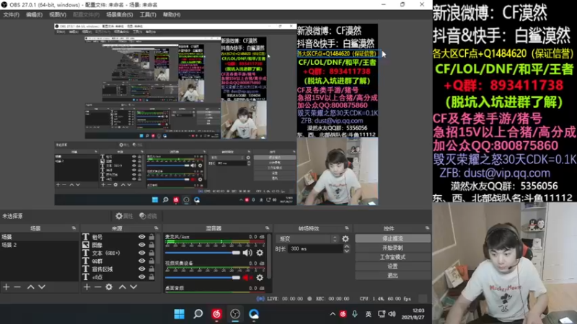577x324 pixels.
Task: Toggle visibility of the 宣传区域 source
Action: (x=141, y=269)
